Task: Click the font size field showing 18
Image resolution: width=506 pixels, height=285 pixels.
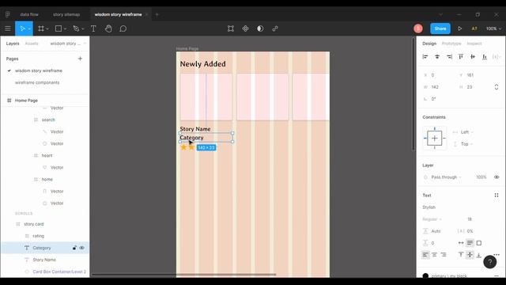Action: point(470,219)
